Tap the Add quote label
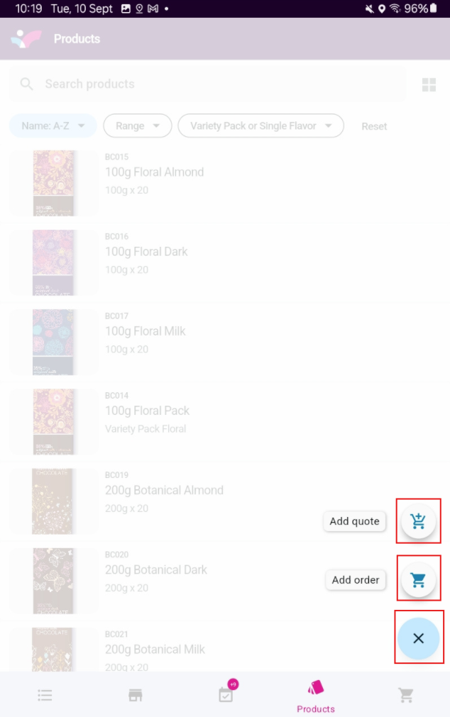Image resolution: width=450 pixels, height=717 pixels. click(354, 521)
